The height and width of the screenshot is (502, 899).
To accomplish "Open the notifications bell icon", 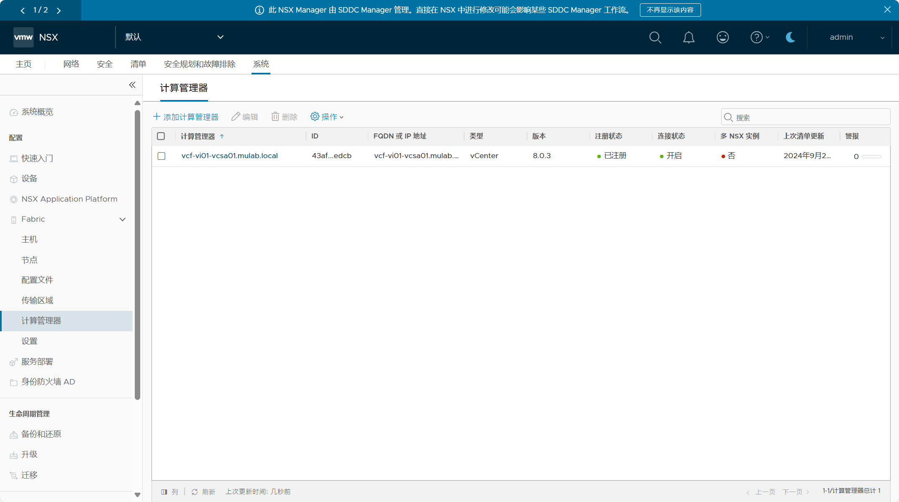I will (x=688, y=38).
